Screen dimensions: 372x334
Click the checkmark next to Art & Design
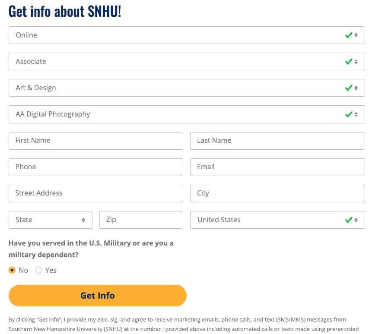point(349,88)
